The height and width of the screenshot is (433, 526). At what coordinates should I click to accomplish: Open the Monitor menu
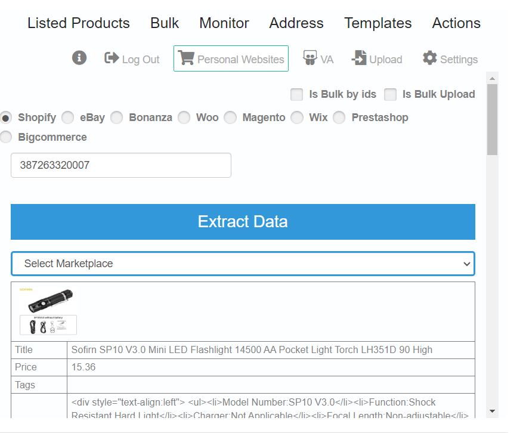coord(224,23)
